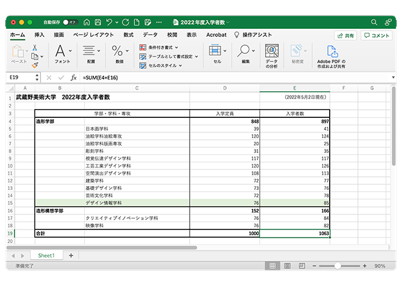
Task: Open the 挿入 tab
Action: point(39,35)
